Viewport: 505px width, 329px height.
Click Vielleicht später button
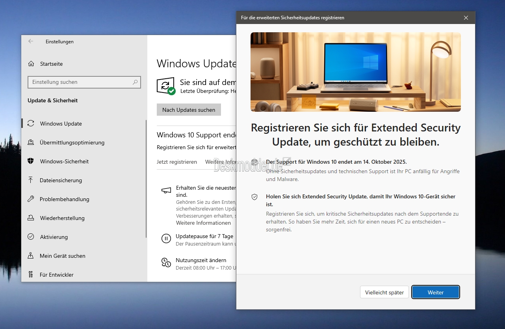click(x=384, y=292)
